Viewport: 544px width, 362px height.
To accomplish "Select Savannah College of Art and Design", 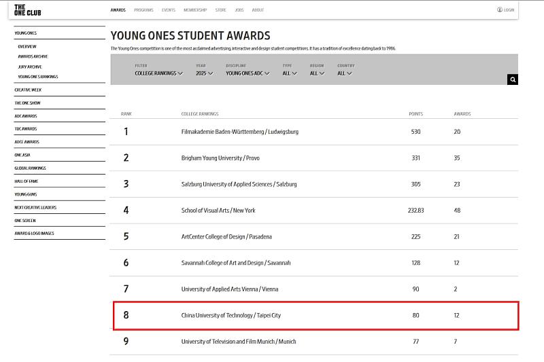I will point(236,263).
